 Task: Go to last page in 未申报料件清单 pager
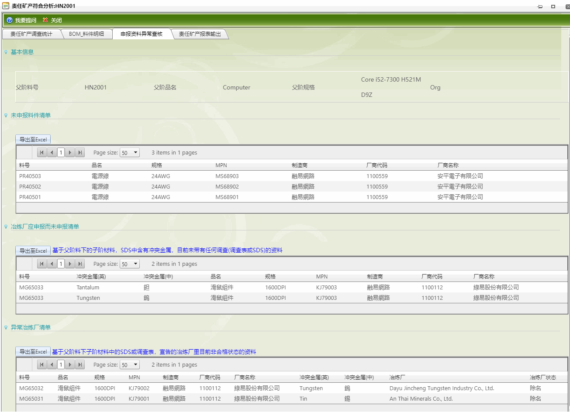click(79, 152)
